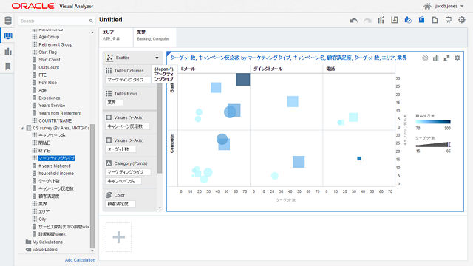Click the scroll-down arrow in data tree
The width and height of the screenshot is (473, 266).
click(x=92, y=251)
